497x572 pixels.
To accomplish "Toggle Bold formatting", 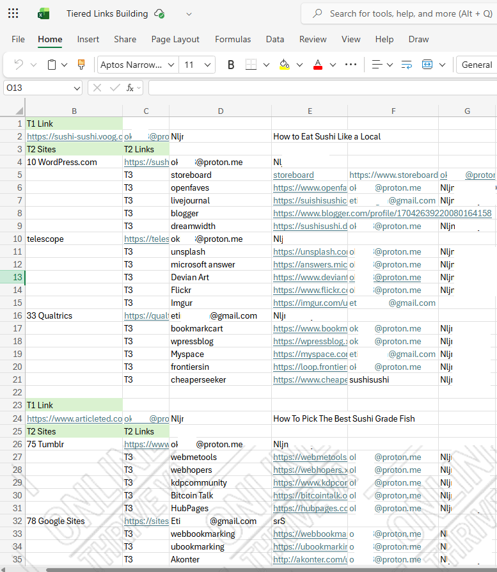I will click(230, 65).
